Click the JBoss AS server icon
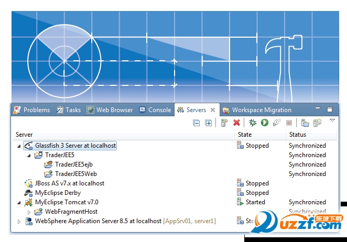347x242 pixels. [28, 183]
